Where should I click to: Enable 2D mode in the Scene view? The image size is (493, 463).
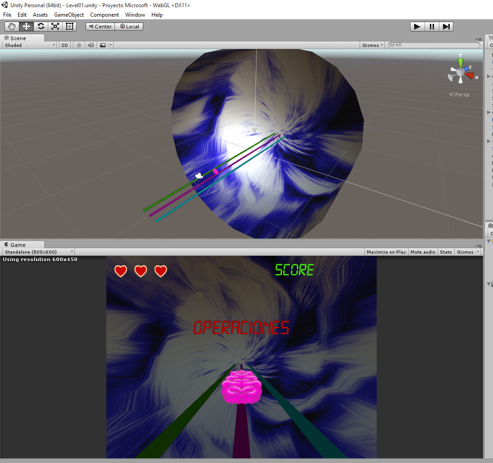pos(64,45)
